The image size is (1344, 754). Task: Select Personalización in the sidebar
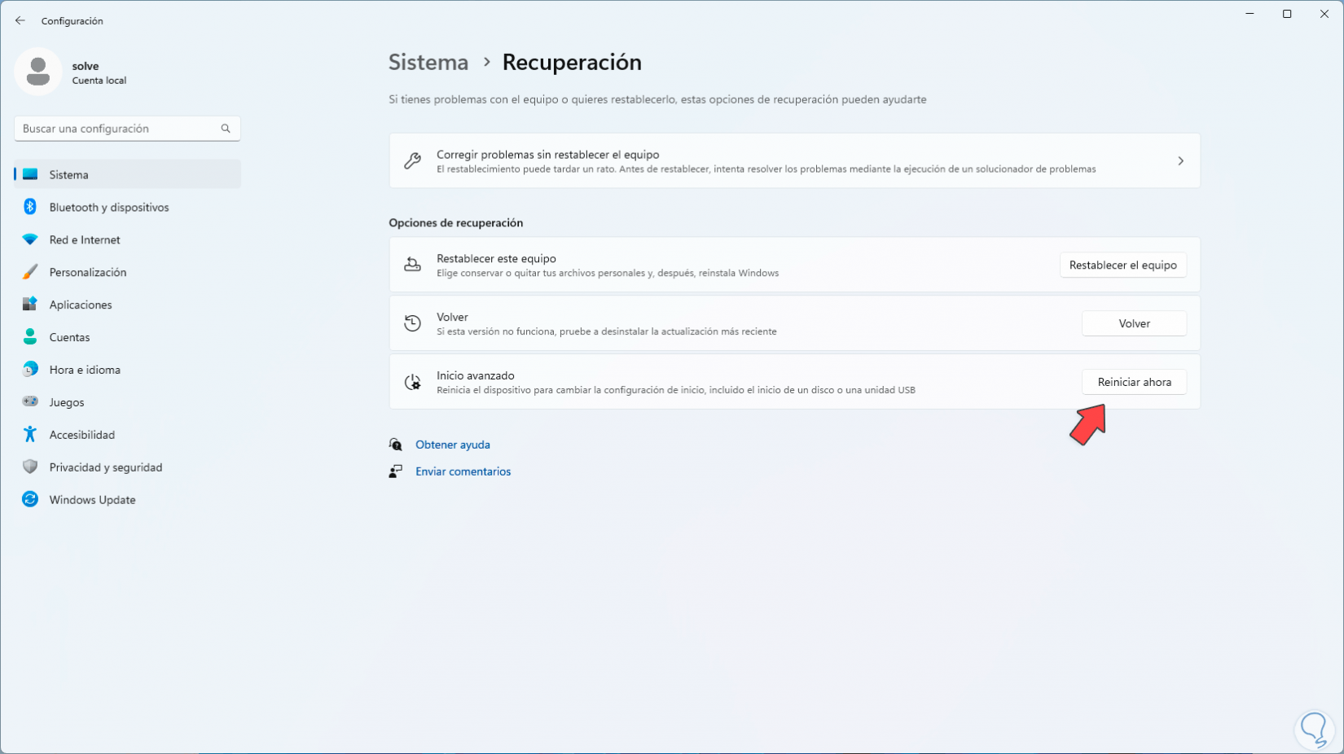coord(127,272)
